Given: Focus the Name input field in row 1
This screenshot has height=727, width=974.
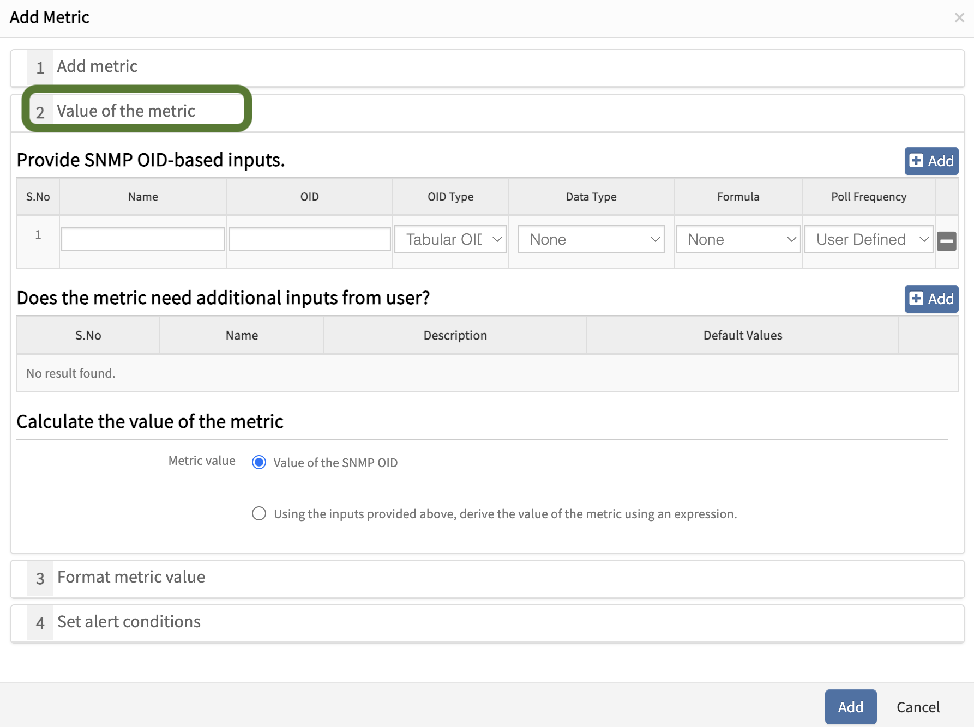Looking at the screenshot, I should click(143, 240).
